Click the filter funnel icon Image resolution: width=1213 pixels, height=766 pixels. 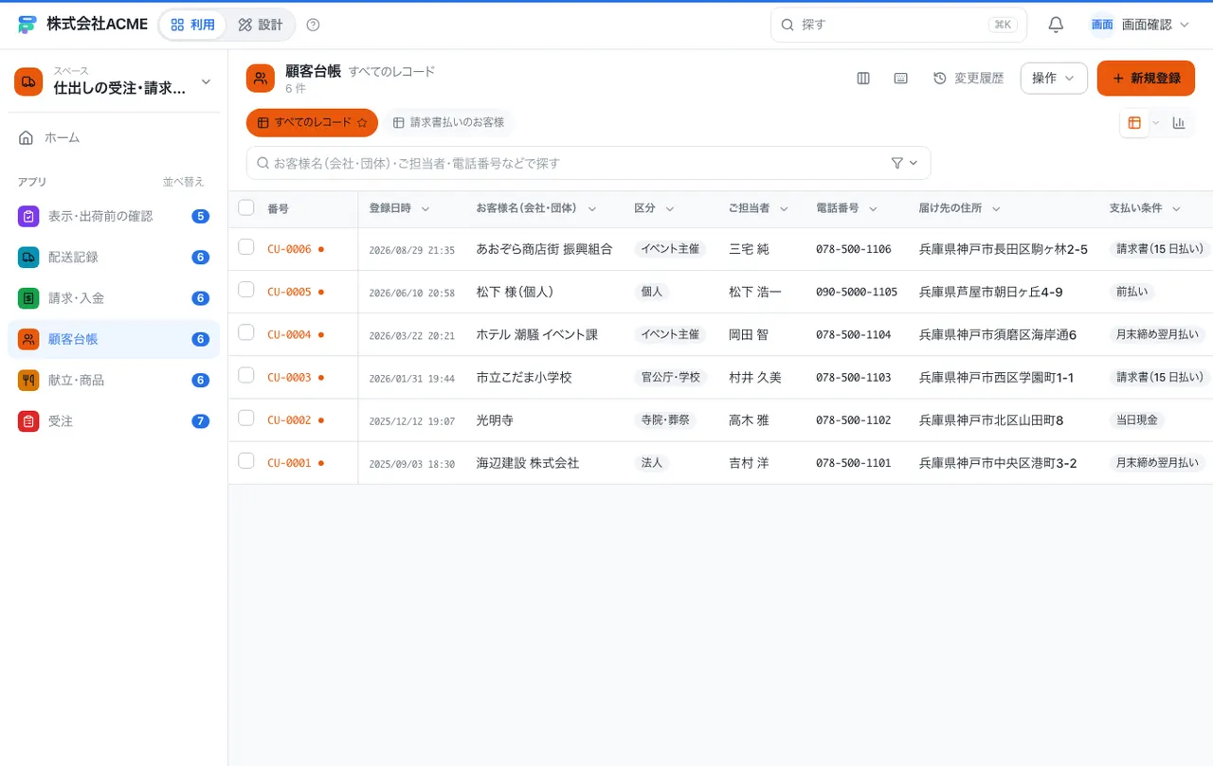point(897,163)
